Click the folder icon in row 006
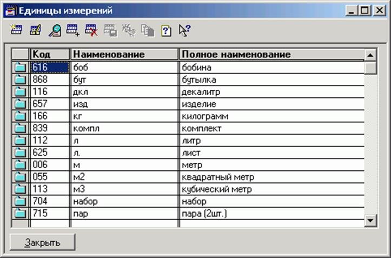Image resolution: width=391 pixels, height=258 pixels. click(x=20, y=164)
